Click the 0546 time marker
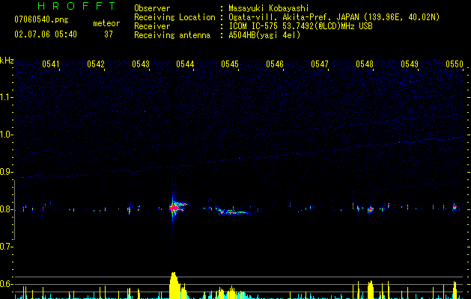This screenshot has height=299, width=471. [x=275, y=64]
